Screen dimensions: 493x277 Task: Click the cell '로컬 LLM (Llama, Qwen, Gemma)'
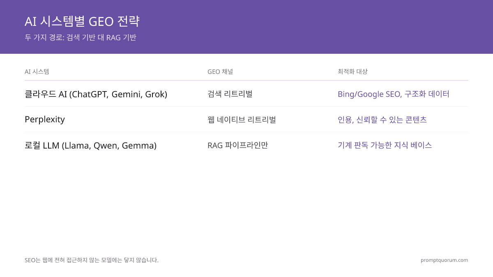(x=90, y=145)
